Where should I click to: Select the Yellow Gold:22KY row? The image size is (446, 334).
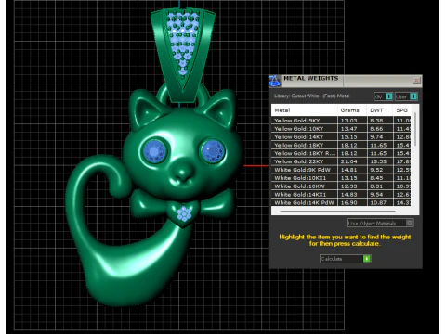point(341,161)
